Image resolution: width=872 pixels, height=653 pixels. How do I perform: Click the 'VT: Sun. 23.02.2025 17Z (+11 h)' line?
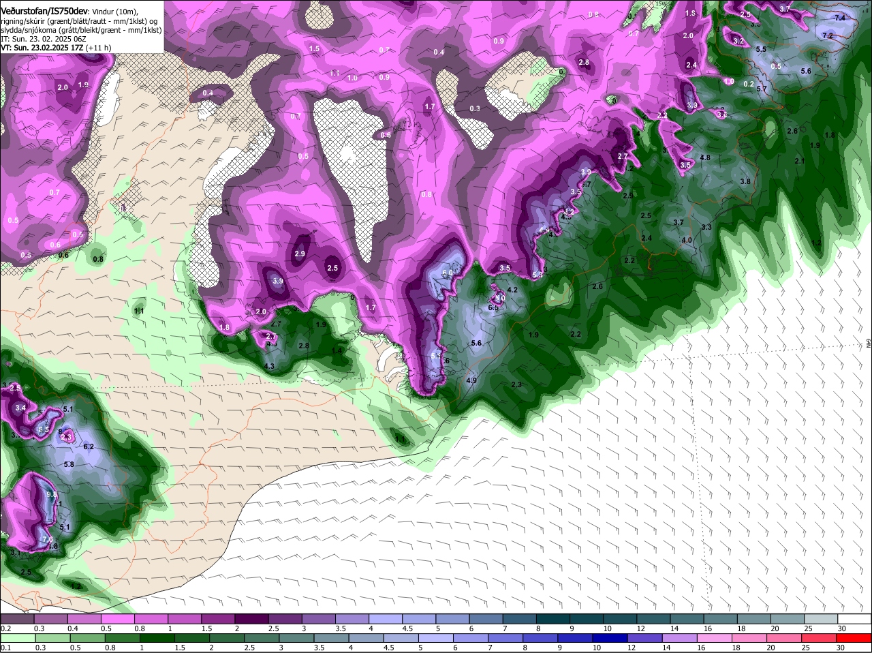click(x=56, y=48)
